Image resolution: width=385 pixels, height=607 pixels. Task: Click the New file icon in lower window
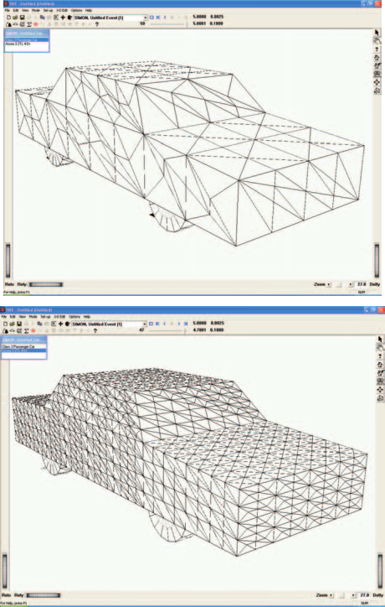[x=5, y=324]
